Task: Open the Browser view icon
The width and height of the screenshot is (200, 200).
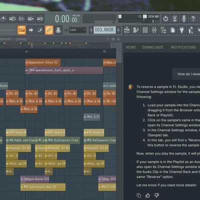Action: (x=163, y=30)
